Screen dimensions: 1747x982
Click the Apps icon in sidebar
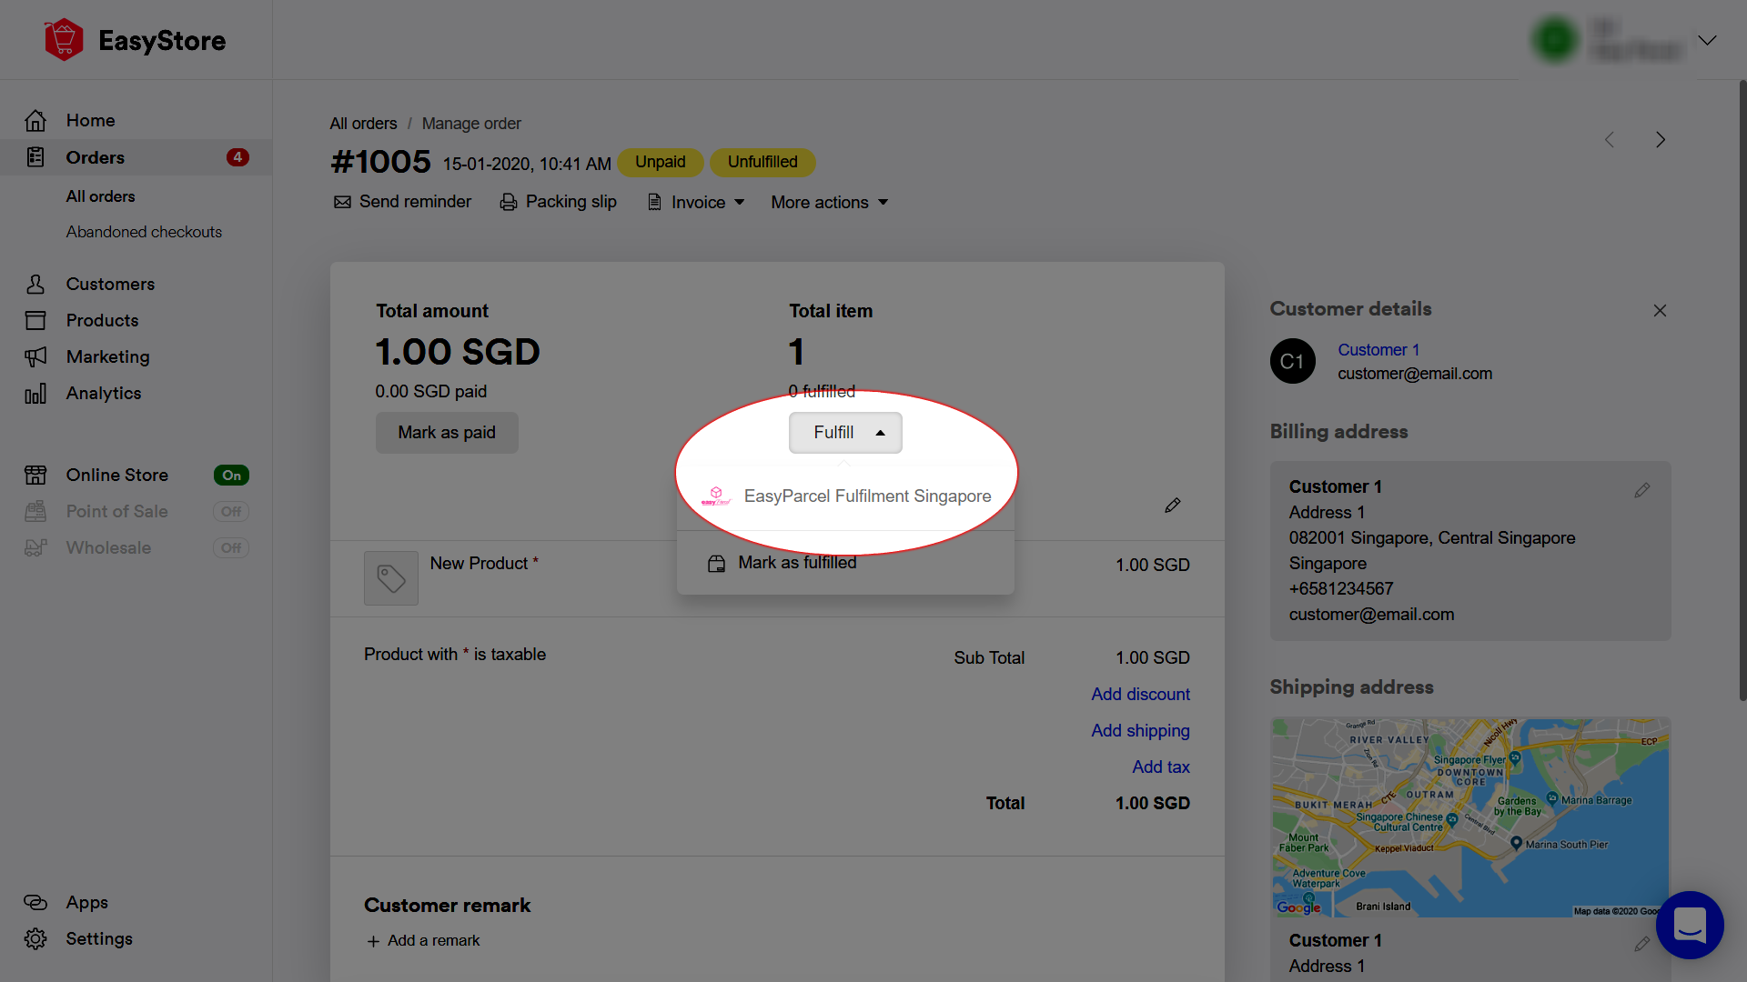click(35, 903)
